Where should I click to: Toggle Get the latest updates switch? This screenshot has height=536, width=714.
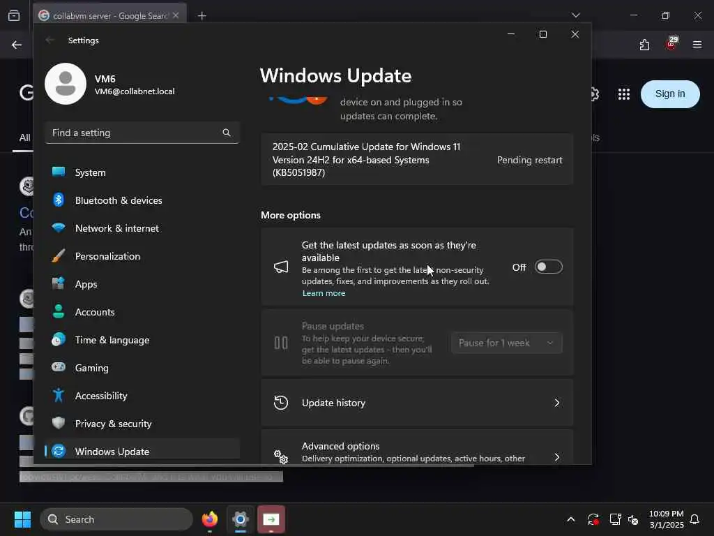[548, 267]
